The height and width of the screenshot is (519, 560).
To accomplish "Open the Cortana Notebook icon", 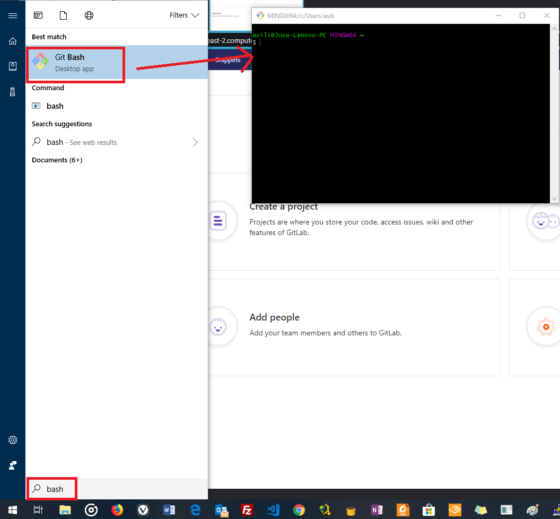I will point(13,66).
